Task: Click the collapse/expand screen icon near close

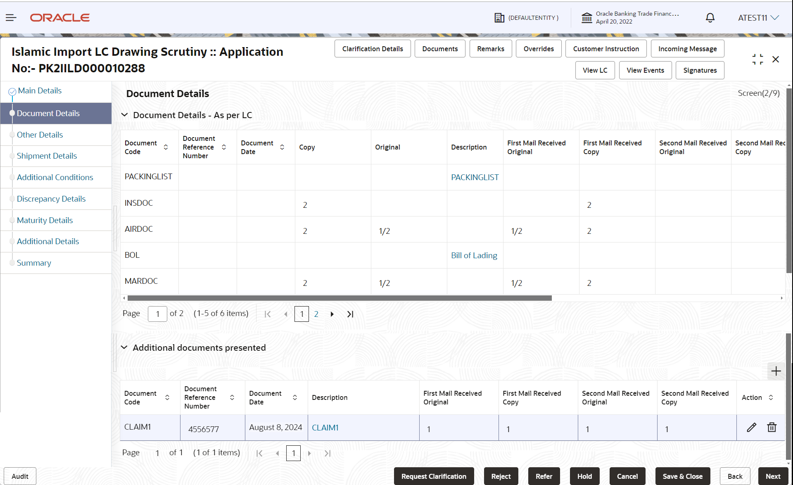Action: [757, 59]
